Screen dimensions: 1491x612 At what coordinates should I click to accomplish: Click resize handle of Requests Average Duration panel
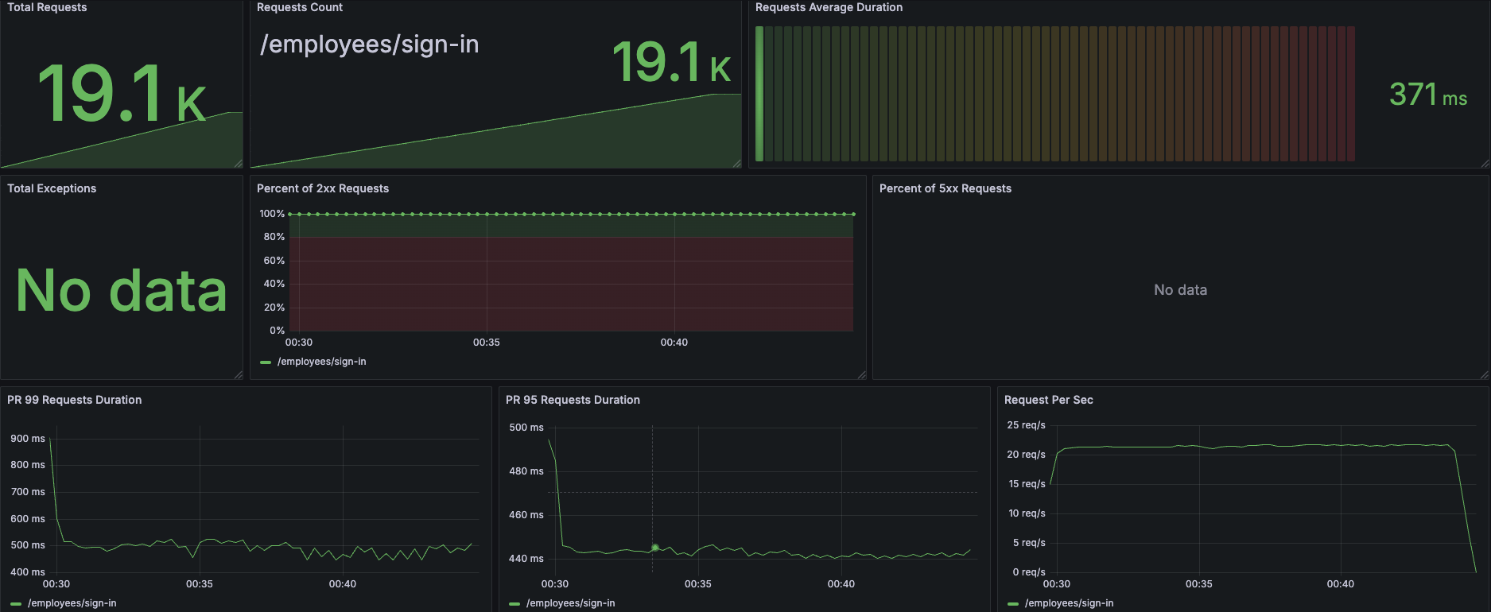1485,164
